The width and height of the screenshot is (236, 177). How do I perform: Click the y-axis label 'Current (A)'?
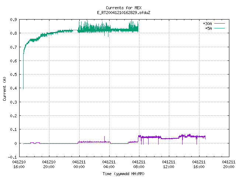(x=4, y=89)
